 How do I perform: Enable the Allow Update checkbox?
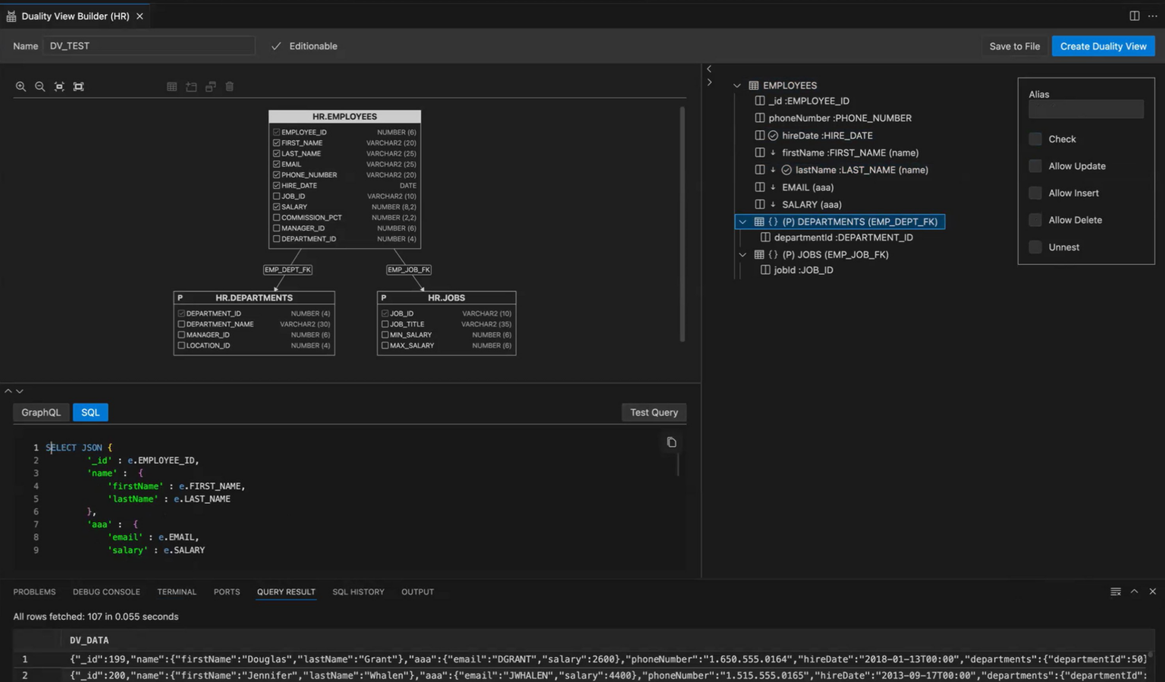pyautogui.click(x=1035, y=166)
